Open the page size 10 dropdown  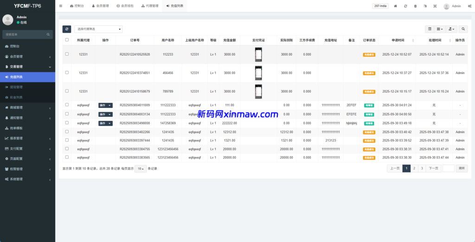[x=141, y=169]
